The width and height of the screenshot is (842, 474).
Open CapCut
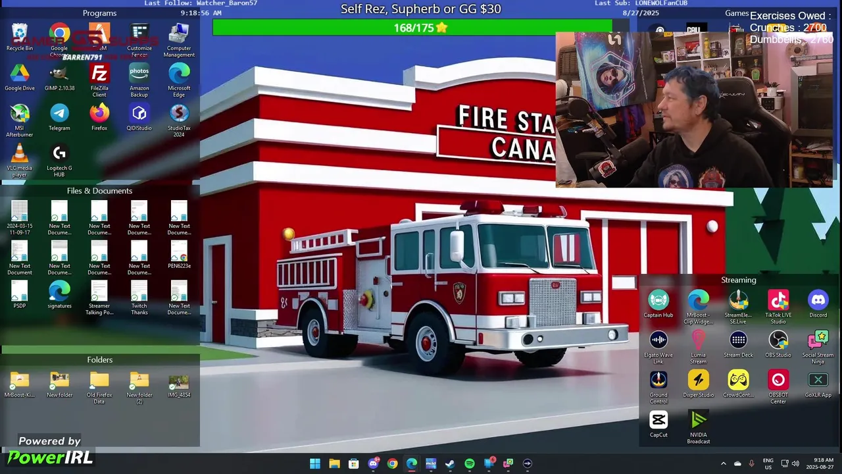pyautogui.click(x=658, y=425)
